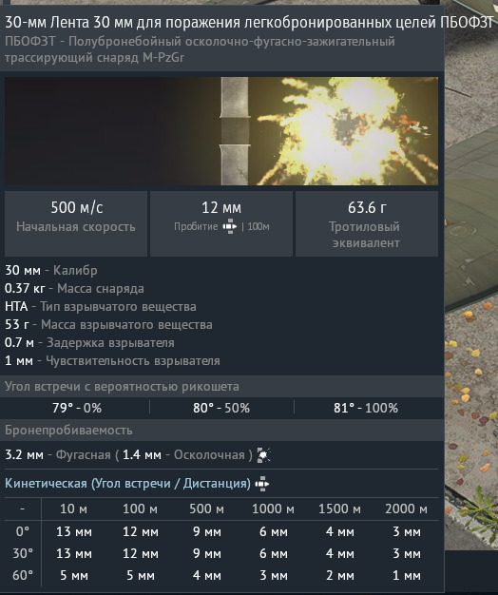Click the Бронепробиваемость section header
The height and width of the screenshot is (595, 498).
click(x=221, y=430)
